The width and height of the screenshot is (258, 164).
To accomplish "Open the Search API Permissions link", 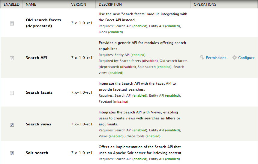I will [216, 58].
